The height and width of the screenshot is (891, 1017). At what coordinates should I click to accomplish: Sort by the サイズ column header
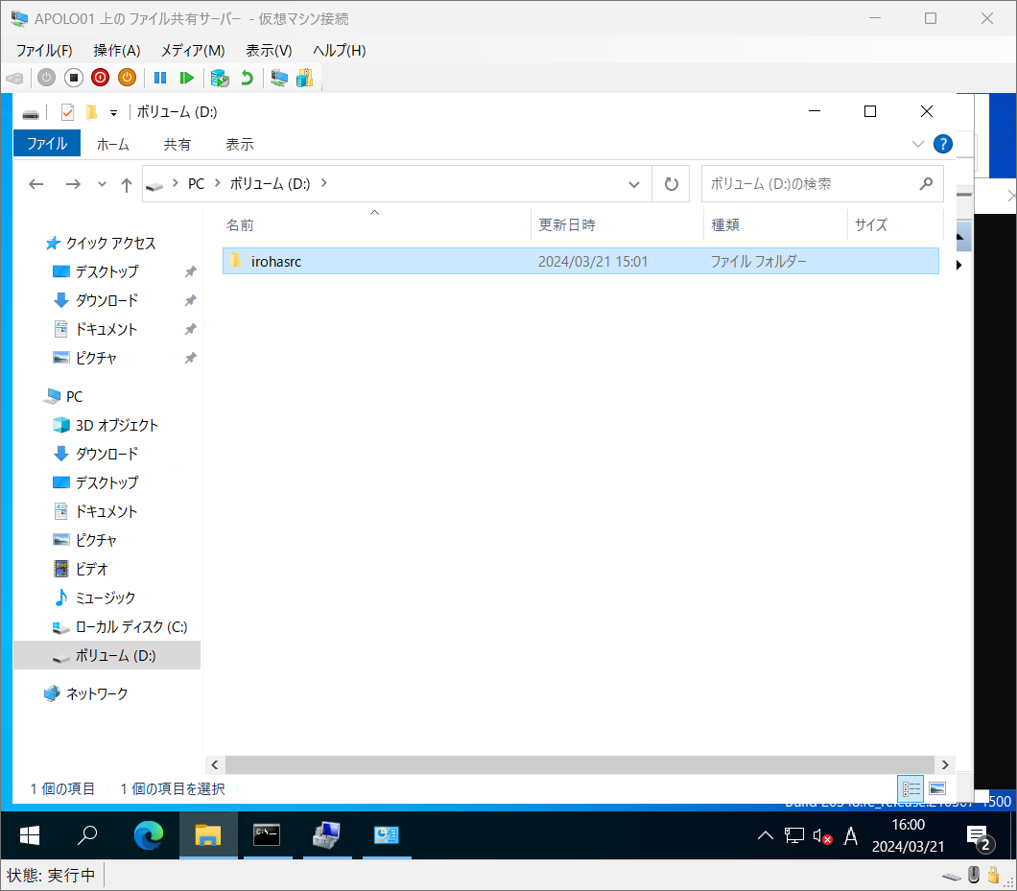pos(895,225)
